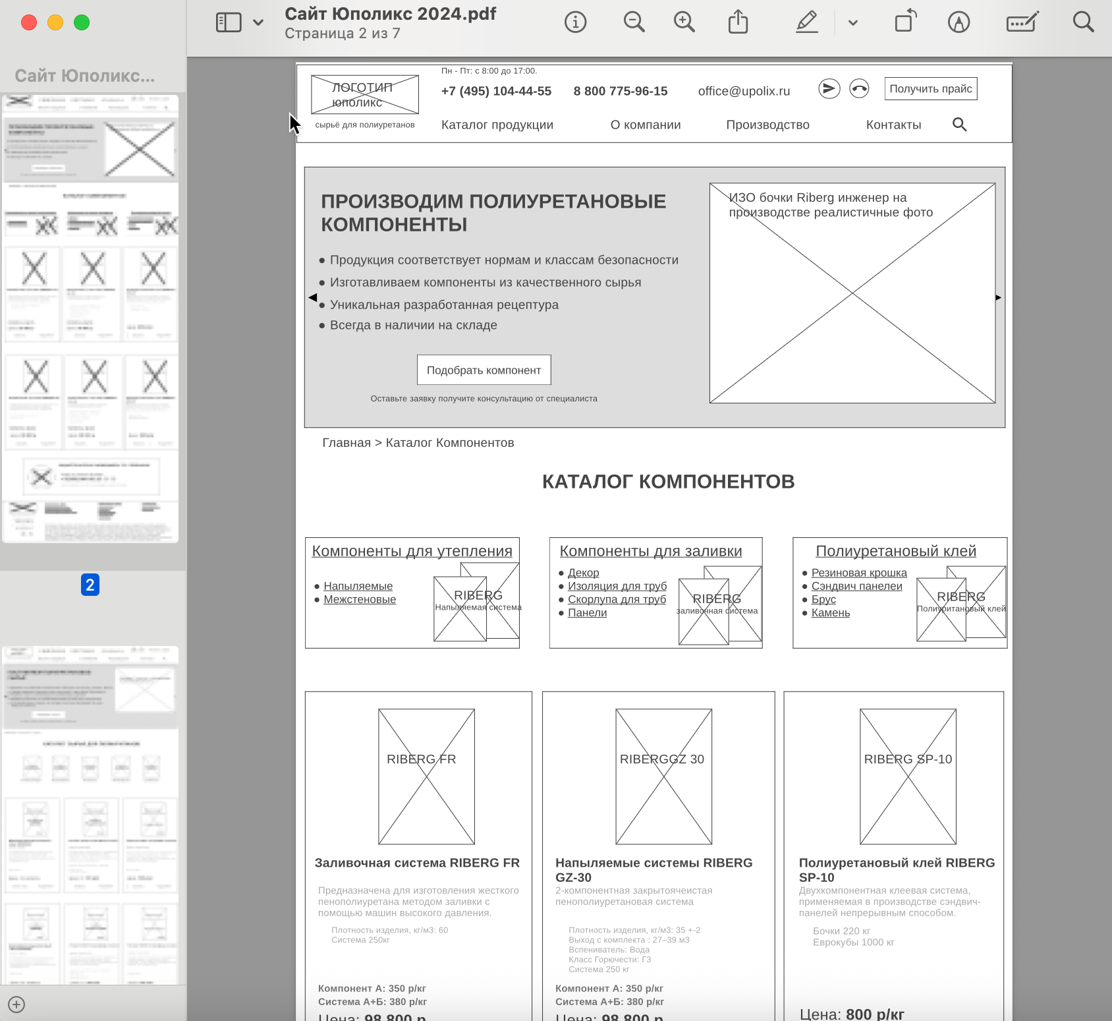The height and width of the screenshot is (1021, 1112).
Task: Click the RIBERGGZ 30 product image placeholder
Action: click(x=663, y=776)
